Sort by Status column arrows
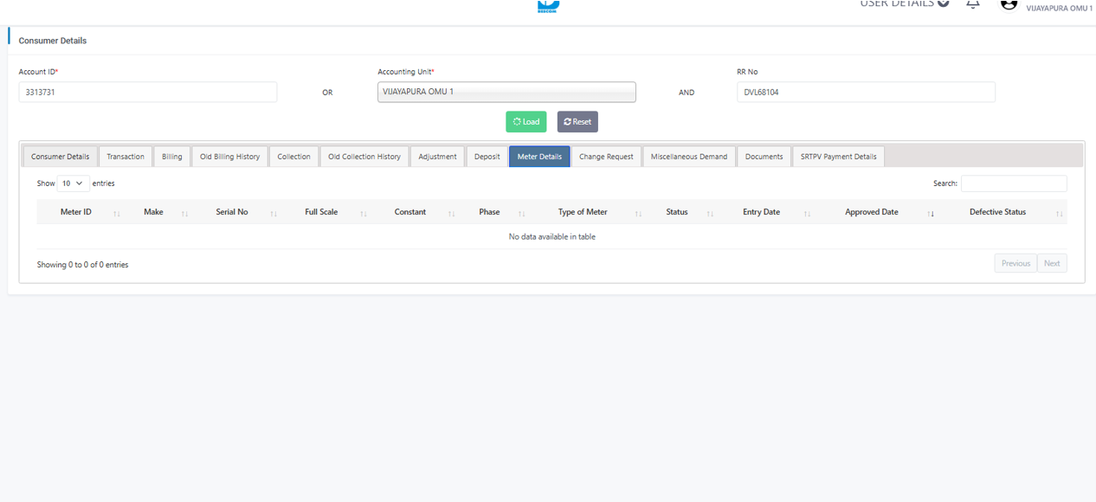The image size is (1096, 502). click(x=710, y=213)
